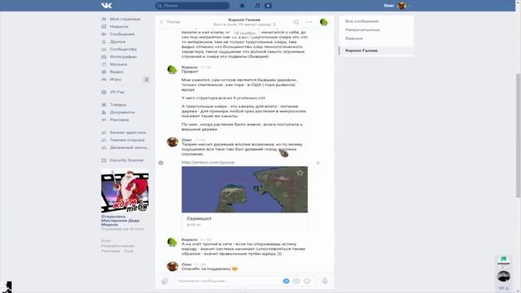Go back with the Назад button

click(170, 22)
